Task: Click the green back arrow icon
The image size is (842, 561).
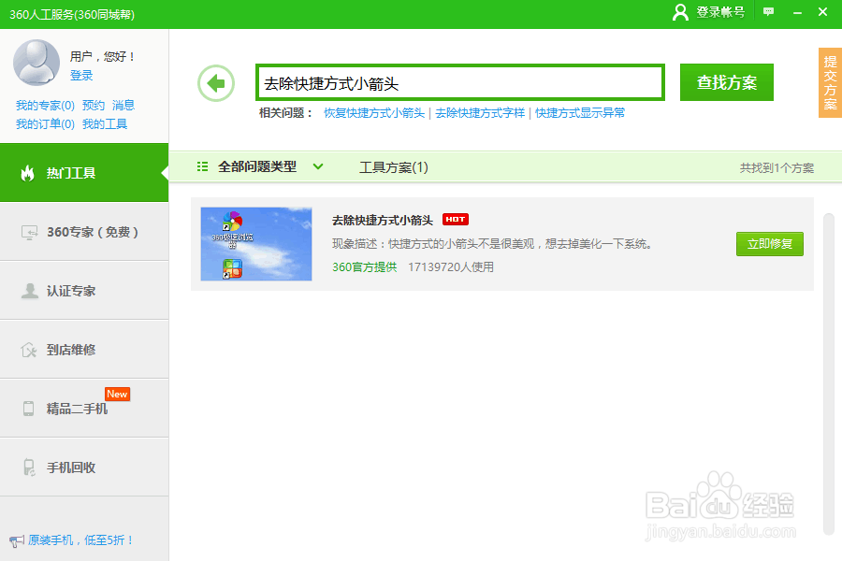Action: pyautogui.click(x=216, y=83)
